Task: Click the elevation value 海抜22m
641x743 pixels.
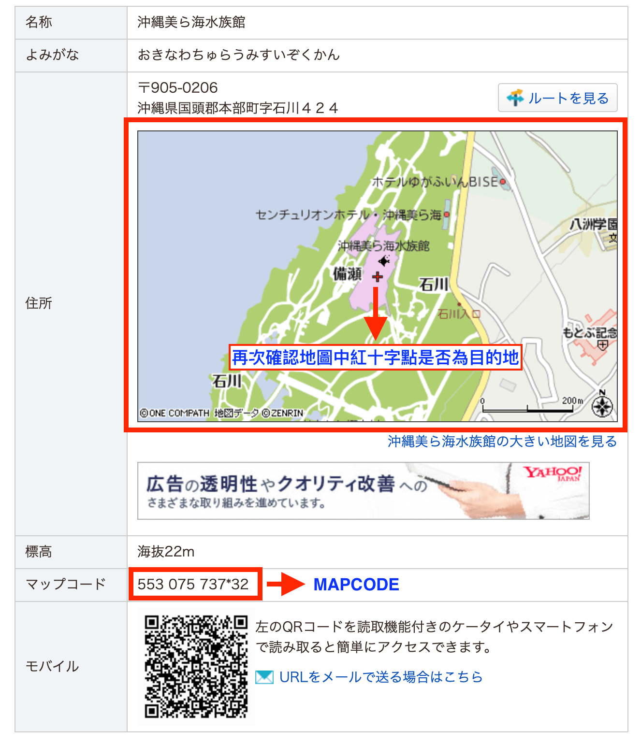Action: pyautogui.click(x=166, y=551)
